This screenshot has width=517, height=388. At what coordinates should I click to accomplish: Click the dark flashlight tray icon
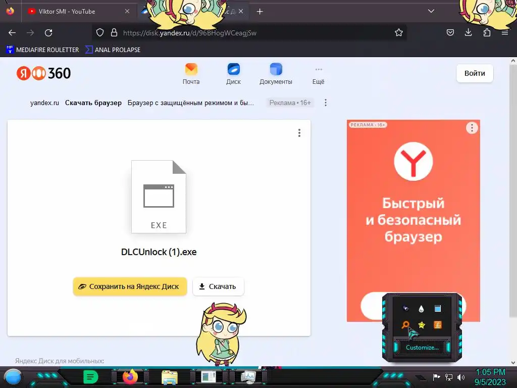pyautogui.click(x=405, y=309)
